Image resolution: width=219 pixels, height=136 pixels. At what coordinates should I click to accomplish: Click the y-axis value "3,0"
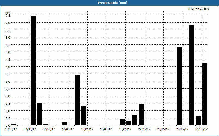pyautogui.click(x=8, y=82)
